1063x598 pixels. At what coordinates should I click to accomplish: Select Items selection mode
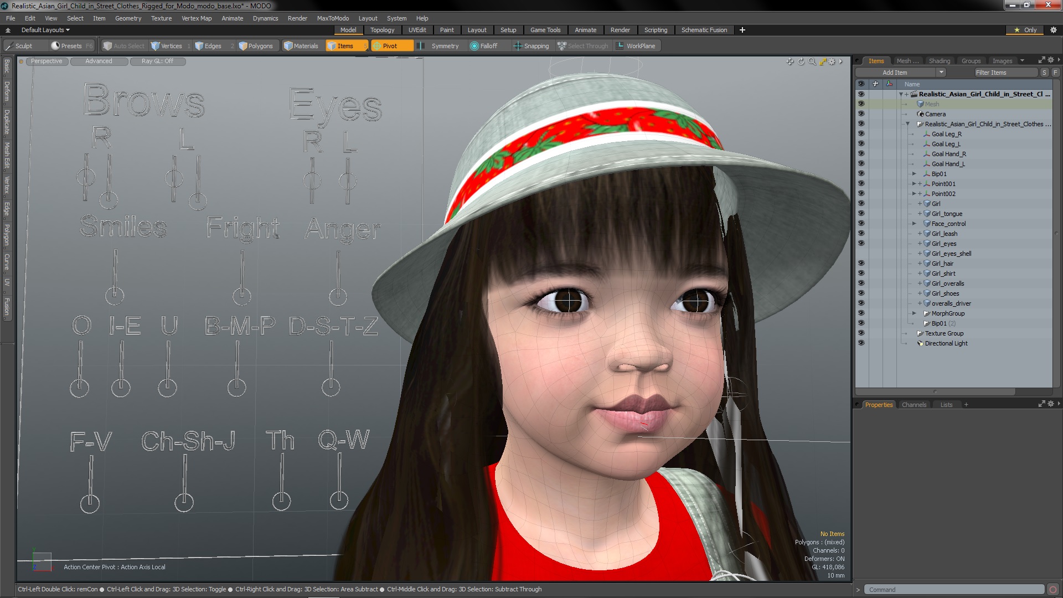(346, 46)
